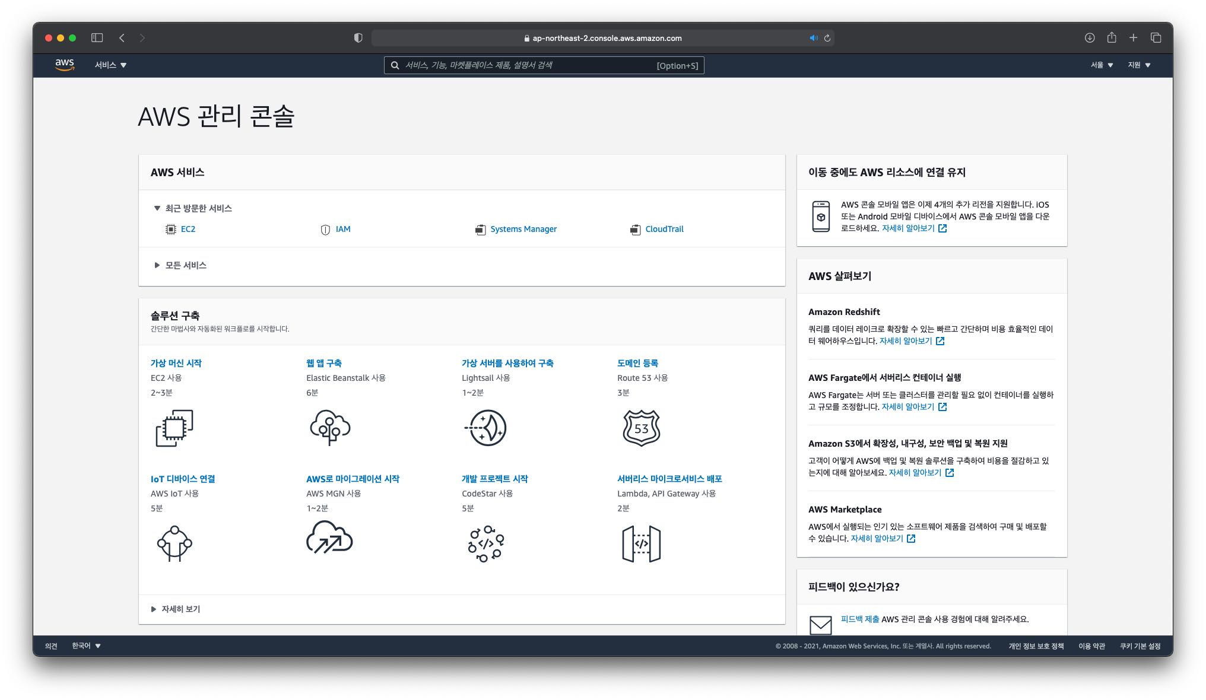The image size is (1206, 700).
Task: Open the 개발 프로젝트 시작 solution link
Action: click(495, 479)
